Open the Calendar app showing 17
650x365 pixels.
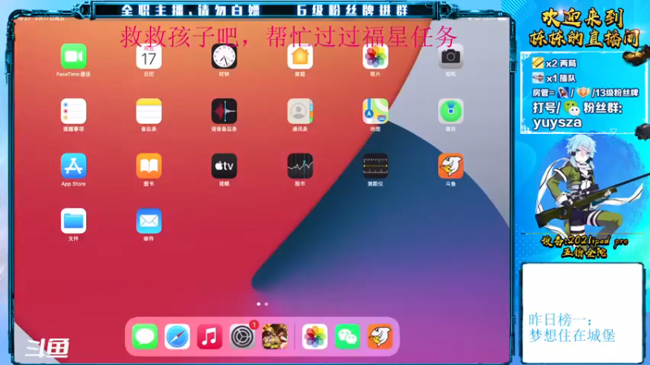(x=149, y=56)
